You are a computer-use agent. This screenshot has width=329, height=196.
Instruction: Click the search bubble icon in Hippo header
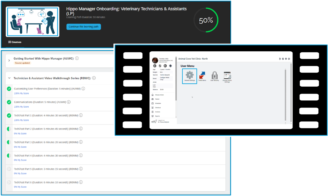tap(283, 59)
